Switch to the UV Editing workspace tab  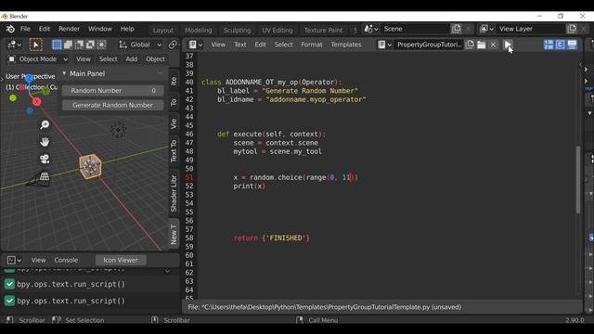(x=278, y=31)
